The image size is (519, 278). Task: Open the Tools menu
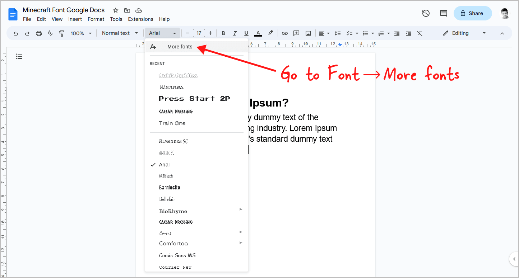[116, 19]
